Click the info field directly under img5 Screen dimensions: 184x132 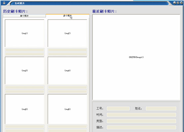point(25,126)
